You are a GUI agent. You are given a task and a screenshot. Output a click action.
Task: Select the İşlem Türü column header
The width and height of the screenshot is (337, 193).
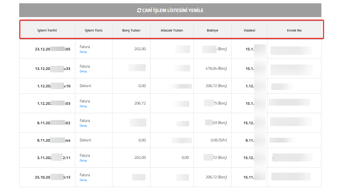(x=94, y=30)
